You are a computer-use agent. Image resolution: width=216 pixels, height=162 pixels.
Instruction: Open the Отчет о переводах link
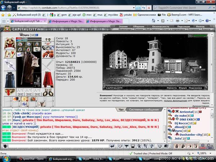(x=174, y=29)
